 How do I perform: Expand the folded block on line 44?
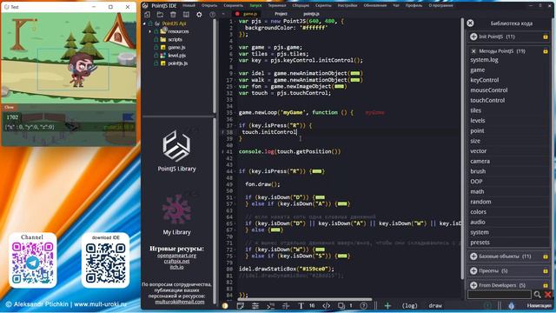317,171
